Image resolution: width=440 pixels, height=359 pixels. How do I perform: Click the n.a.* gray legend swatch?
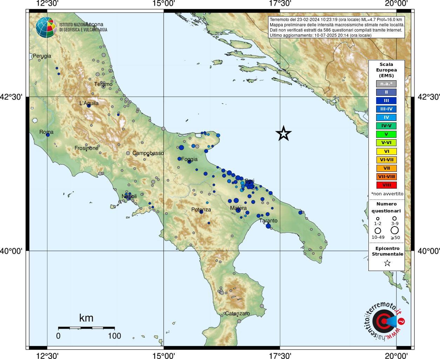[x=386, y=84]
